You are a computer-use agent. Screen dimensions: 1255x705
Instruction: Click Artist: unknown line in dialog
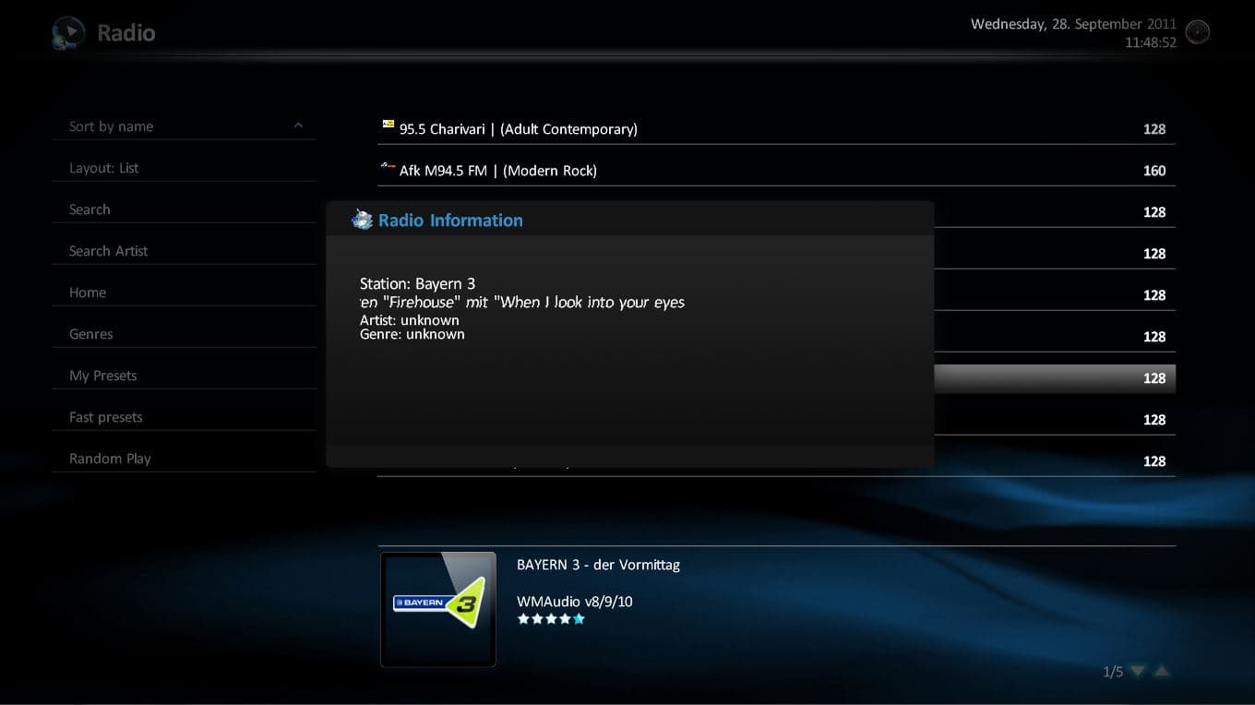[x=410, y=320]
